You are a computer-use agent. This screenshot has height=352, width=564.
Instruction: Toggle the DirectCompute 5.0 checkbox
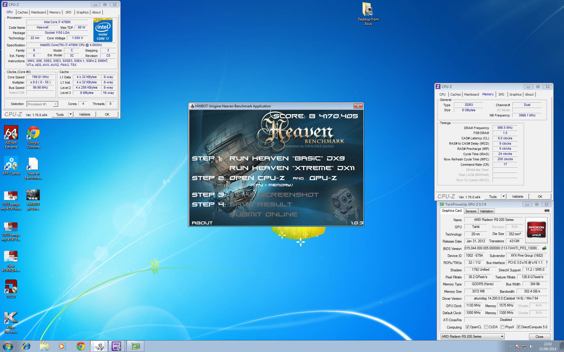[519, 327]
